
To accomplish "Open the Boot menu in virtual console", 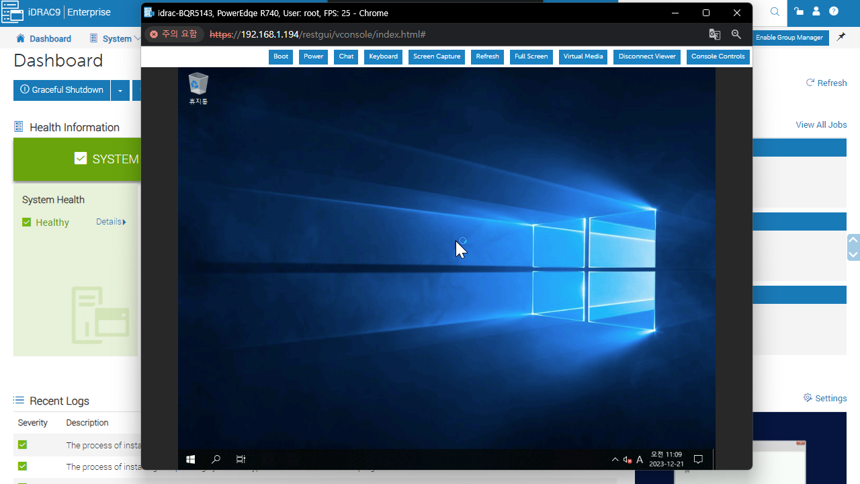I will pos(281,56).
